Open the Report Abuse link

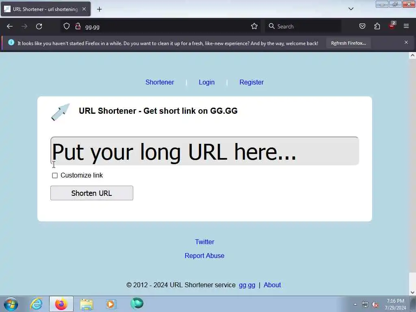pyautogui.click(x=205, y=256)
